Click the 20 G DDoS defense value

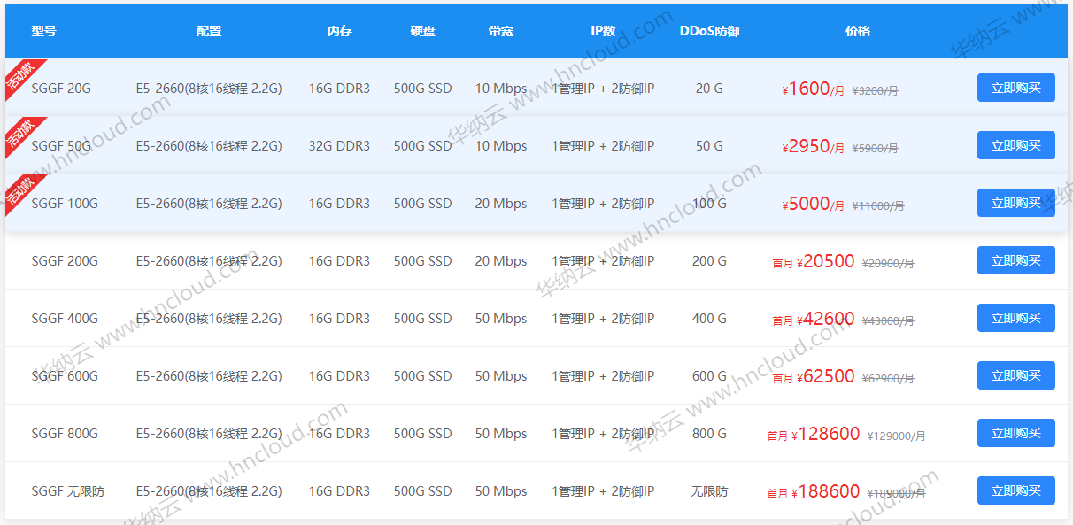[x=709, y=89]
